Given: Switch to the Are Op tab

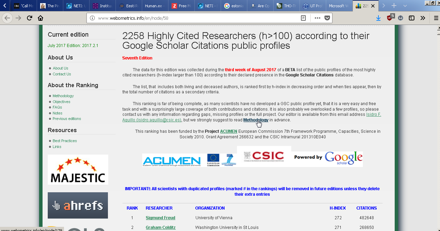Looking at the screenshot, I should tap(260, 6).
